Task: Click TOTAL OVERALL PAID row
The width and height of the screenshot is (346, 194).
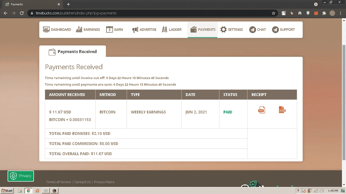Action: (146, 154)
